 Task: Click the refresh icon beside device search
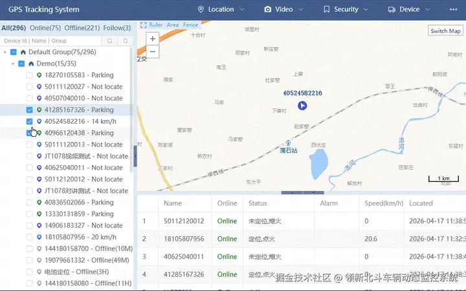126,41
